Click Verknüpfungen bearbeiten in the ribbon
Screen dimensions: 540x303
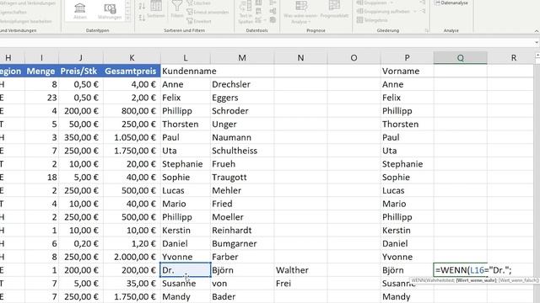(x=26, y=21)
